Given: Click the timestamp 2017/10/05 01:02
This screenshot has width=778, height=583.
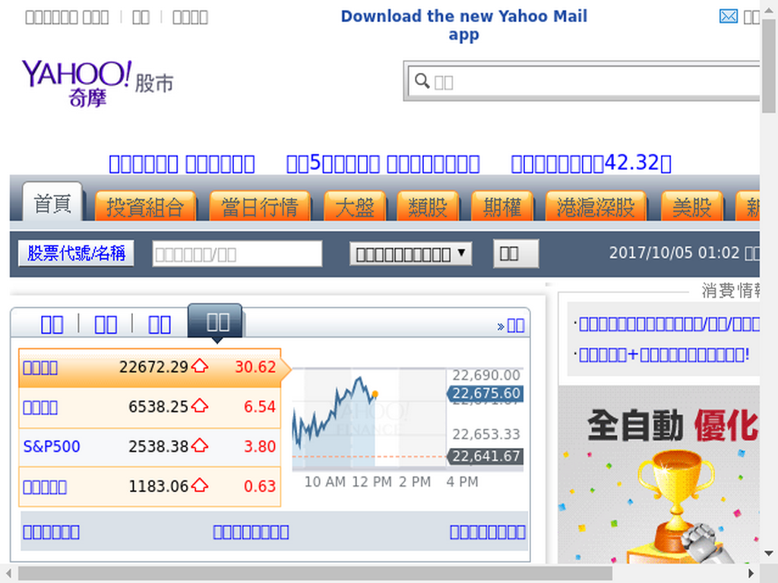Looking at the screenshot, I should click(674, 253).
